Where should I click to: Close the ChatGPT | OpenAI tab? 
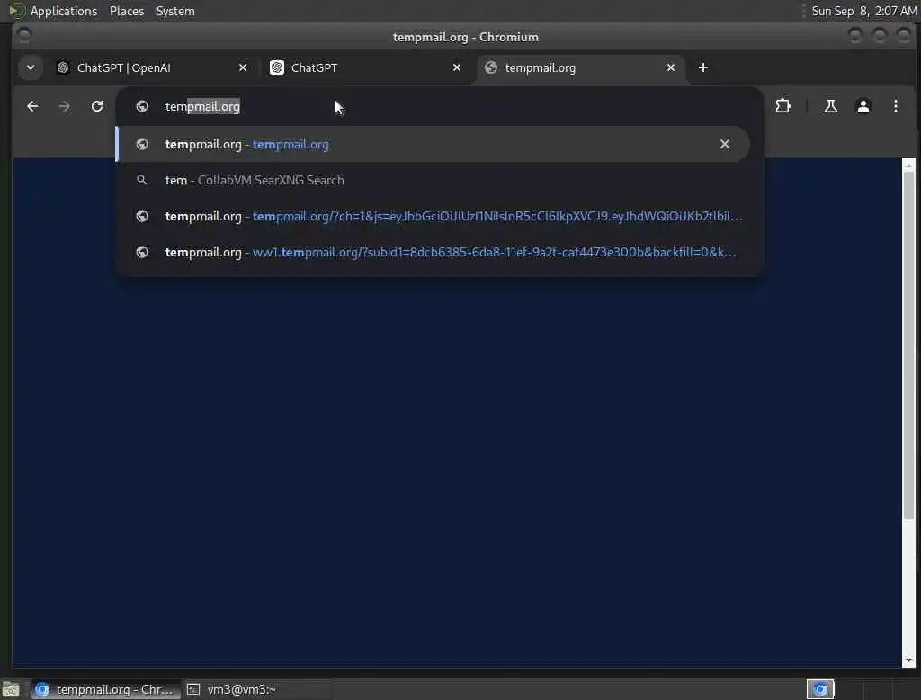click(x=243, y=67)
